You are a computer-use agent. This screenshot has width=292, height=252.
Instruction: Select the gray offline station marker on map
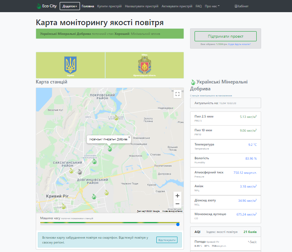click(x=80, y=172)
